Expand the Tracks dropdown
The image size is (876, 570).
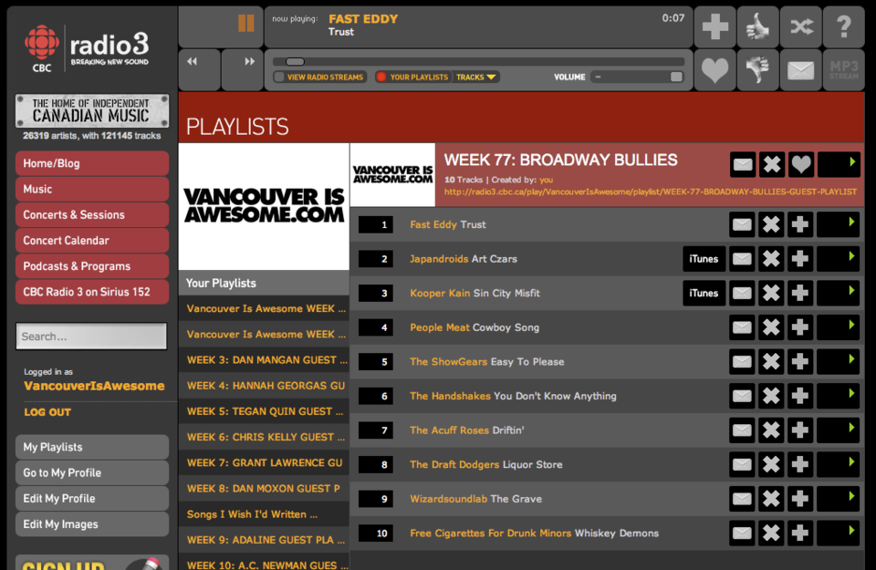click(x=476, y=77)
